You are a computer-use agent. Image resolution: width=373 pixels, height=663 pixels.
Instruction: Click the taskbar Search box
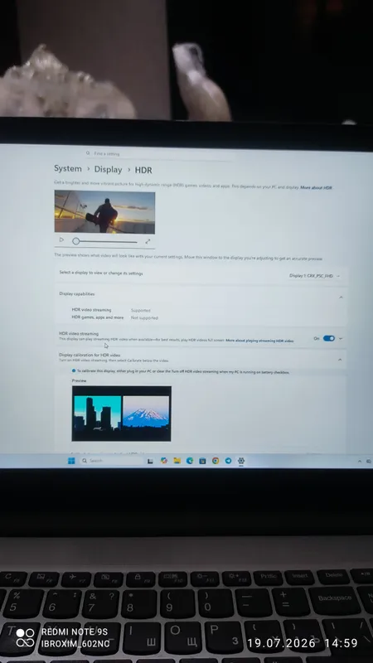coord(111,461)
